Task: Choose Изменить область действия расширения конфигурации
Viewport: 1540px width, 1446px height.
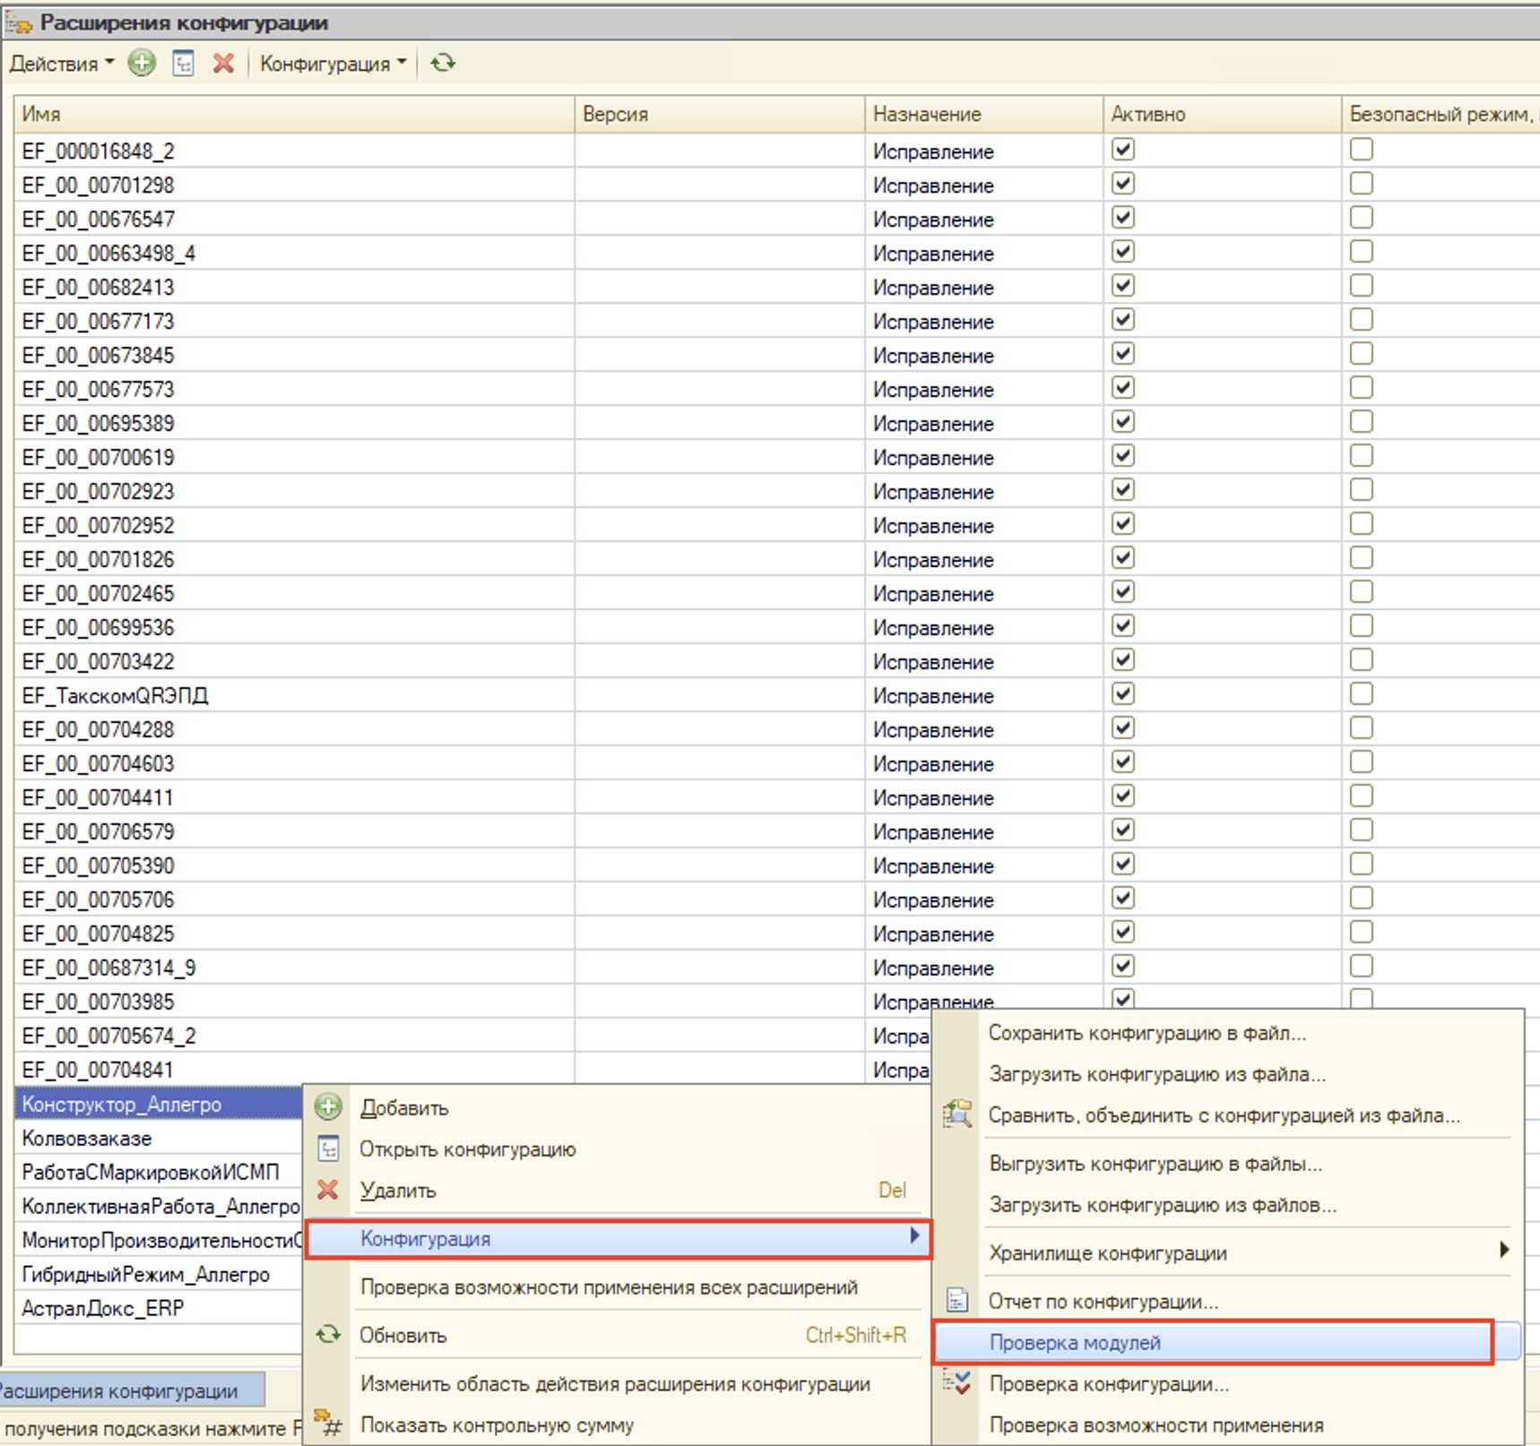Action: point(615,1384)
